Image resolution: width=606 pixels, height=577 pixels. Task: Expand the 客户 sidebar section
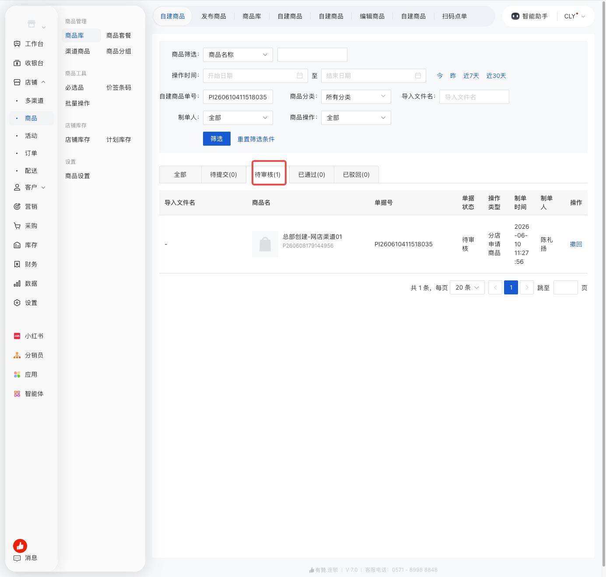click(x=43, y=187)
